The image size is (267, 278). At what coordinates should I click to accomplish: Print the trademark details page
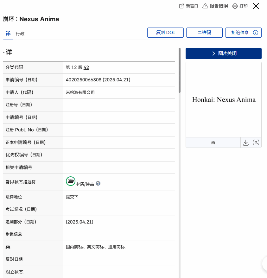click(x=239, y=6)
